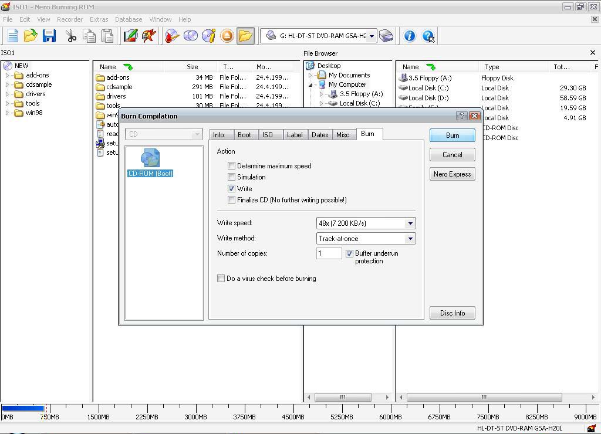Image resolution: width=601 pixels, height=434 pixels.
Task: Save compilation with floppy disk icon
Action: (49, 36)
